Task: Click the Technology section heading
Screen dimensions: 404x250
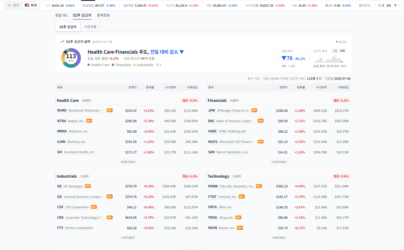Action: 218,176
